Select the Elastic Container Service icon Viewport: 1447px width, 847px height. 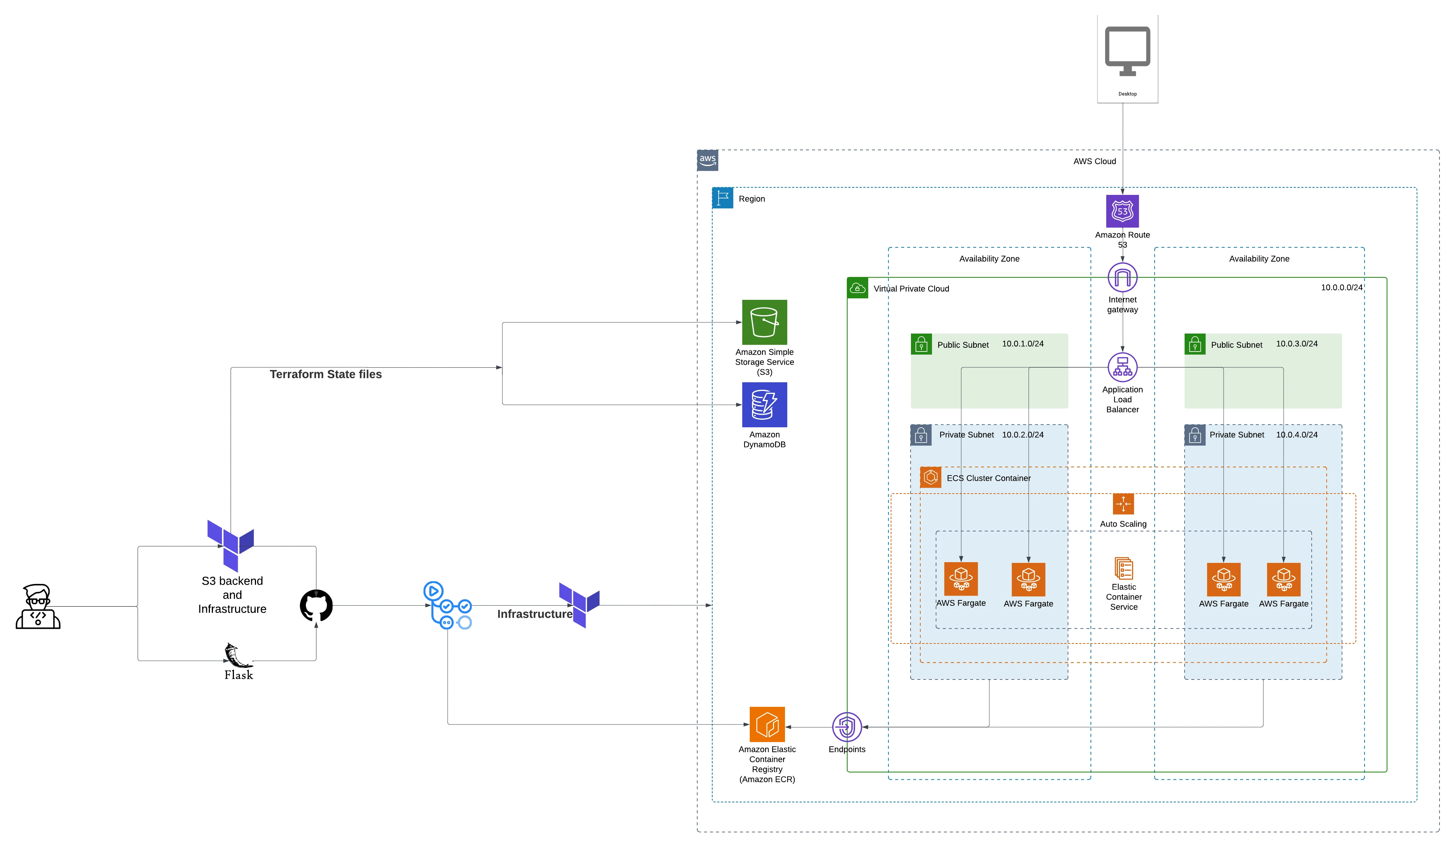click(1123, 568)
